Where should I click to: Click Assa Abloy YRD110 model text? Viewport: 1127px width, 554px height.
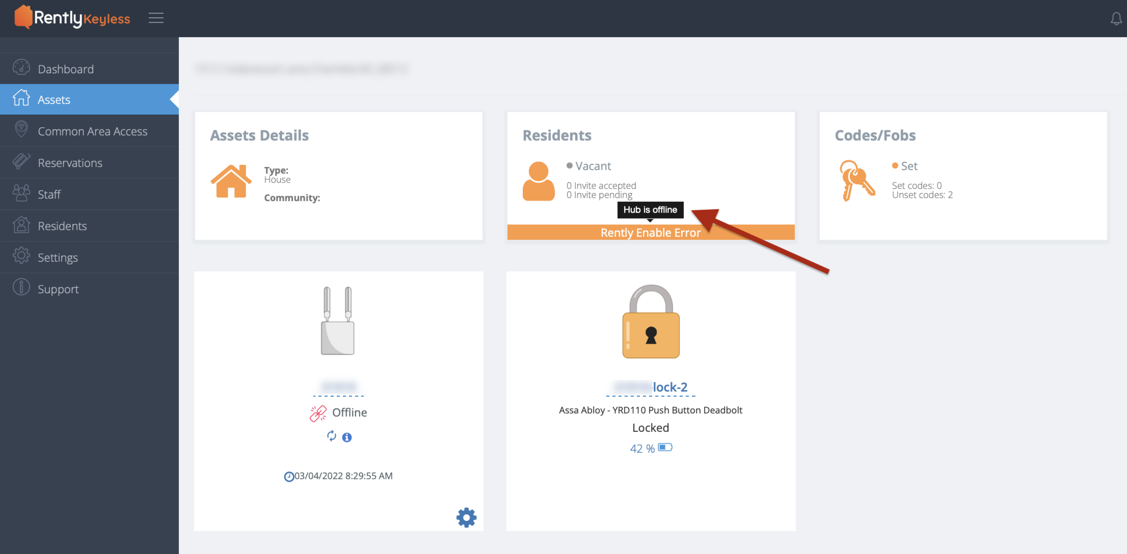click(x=650, y=410)
